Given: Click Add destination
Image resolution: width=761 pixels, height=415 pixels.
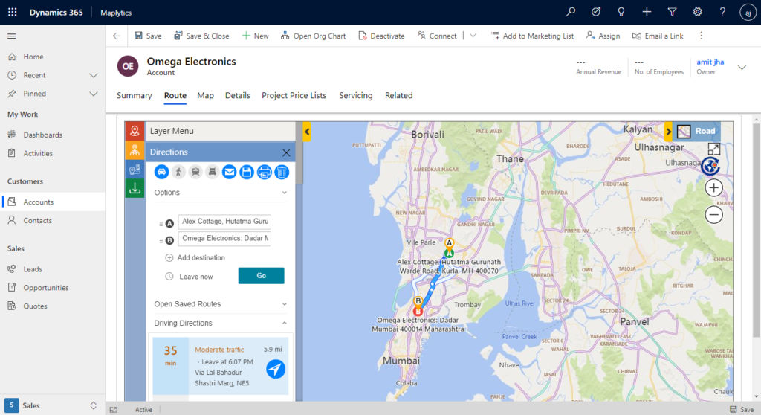Looking at the screenshot, I should (x=195, y=257).
